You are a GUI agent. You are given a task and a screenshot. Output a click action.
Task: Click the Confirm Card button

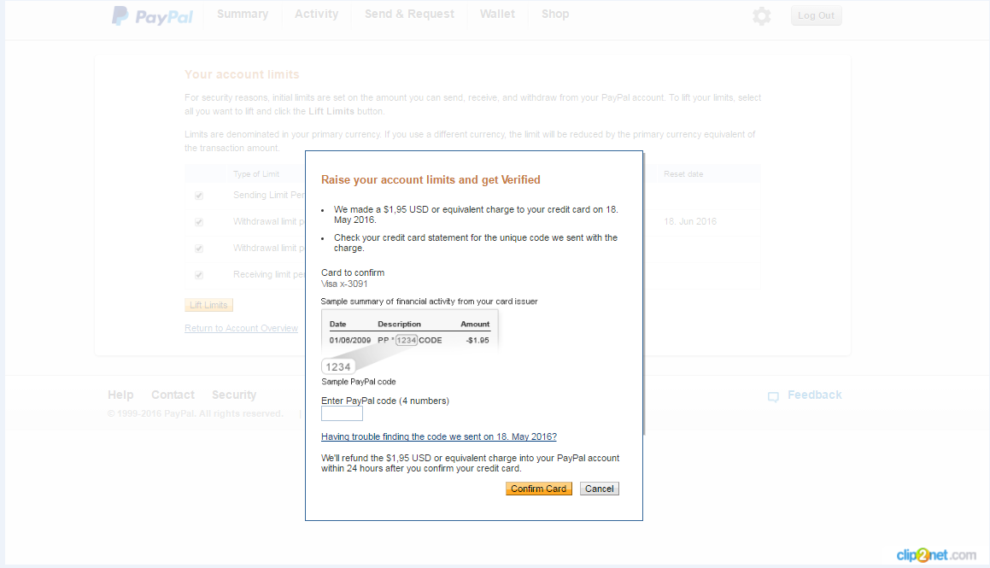[539, 489]
